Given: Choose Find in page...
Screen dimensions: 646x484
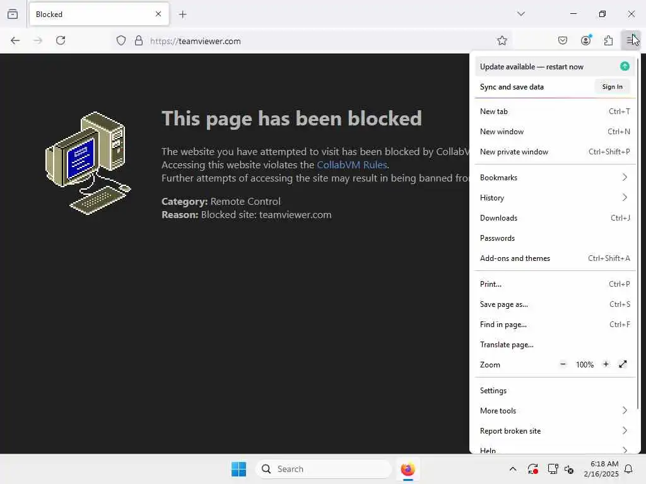Looking at the screenshot, I should click(555, 325).
